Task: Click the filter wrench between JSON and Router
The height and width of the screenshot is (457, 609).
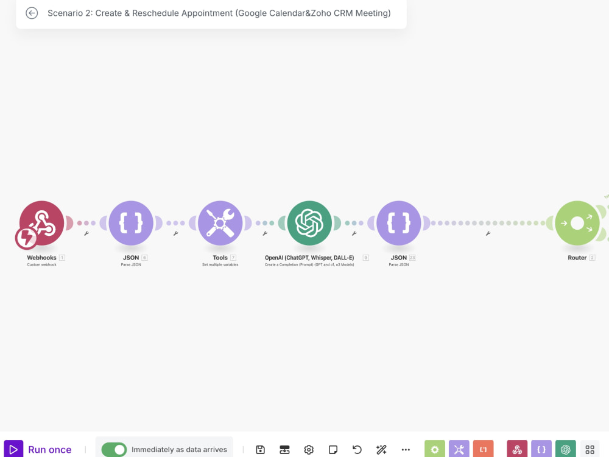Action: coord(488,233)
